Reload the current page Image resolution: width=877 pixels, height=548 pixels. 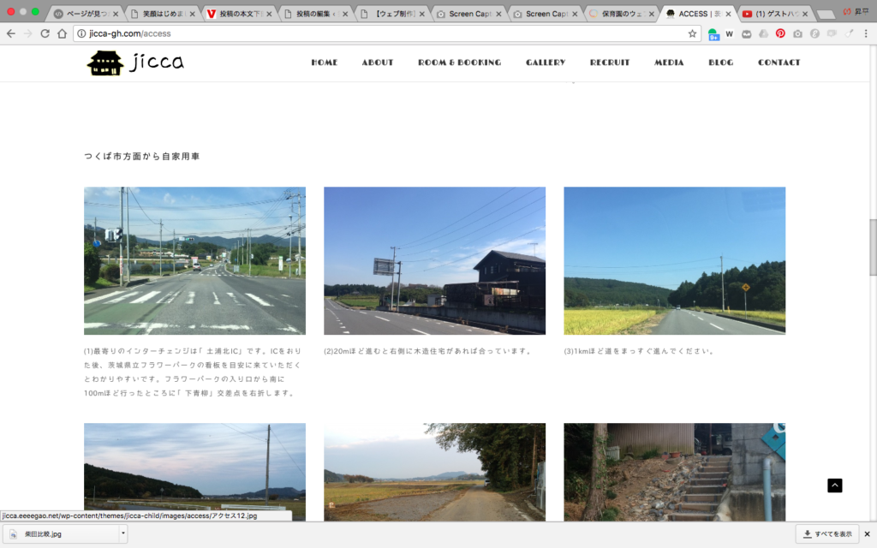pos(45,33)
